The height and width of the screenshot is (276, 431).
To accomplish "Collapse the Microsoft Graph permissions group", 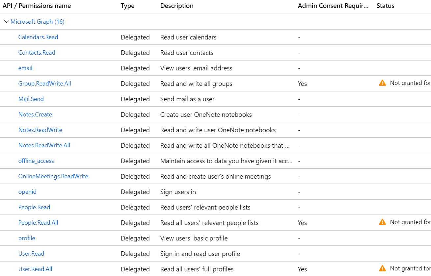I will 6,22.
